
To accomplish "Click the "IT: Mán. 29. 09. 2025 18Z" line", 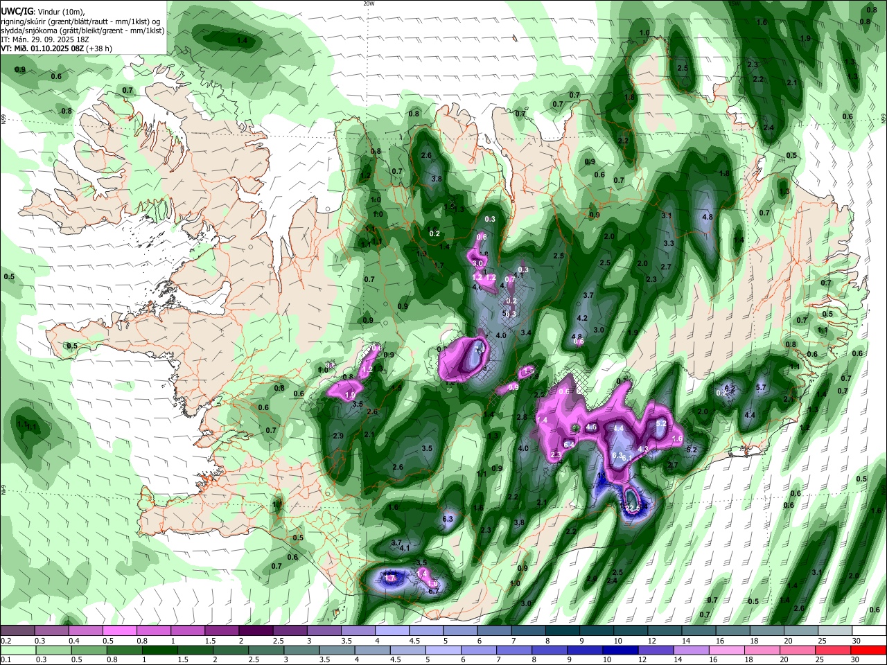I will tap(45, 39).
